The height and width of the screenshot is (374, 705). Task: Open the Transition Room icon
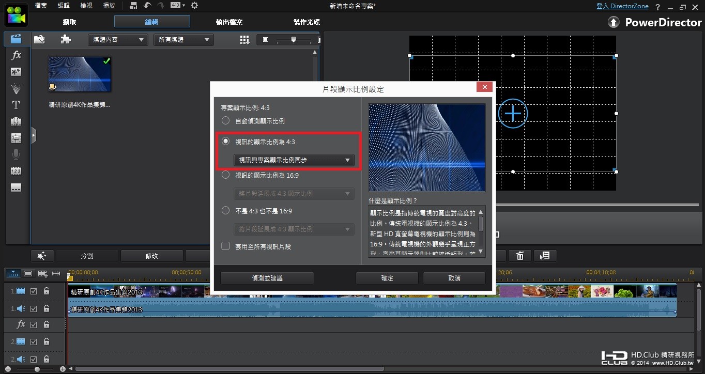[16, 121]
